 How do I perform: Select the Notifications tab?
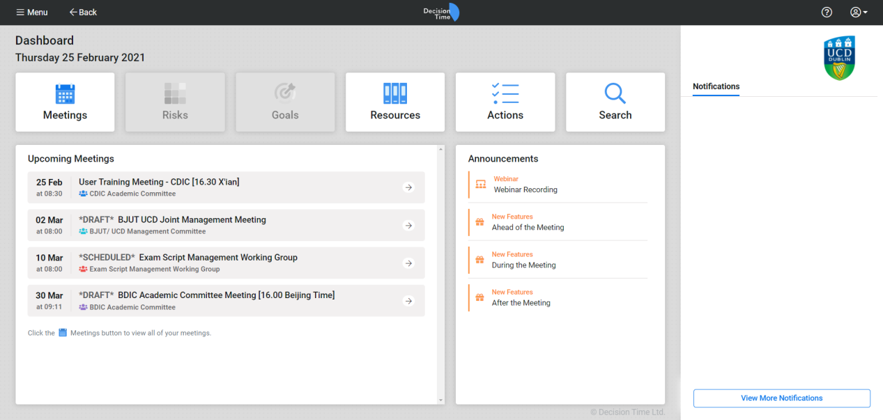point(716,87)
